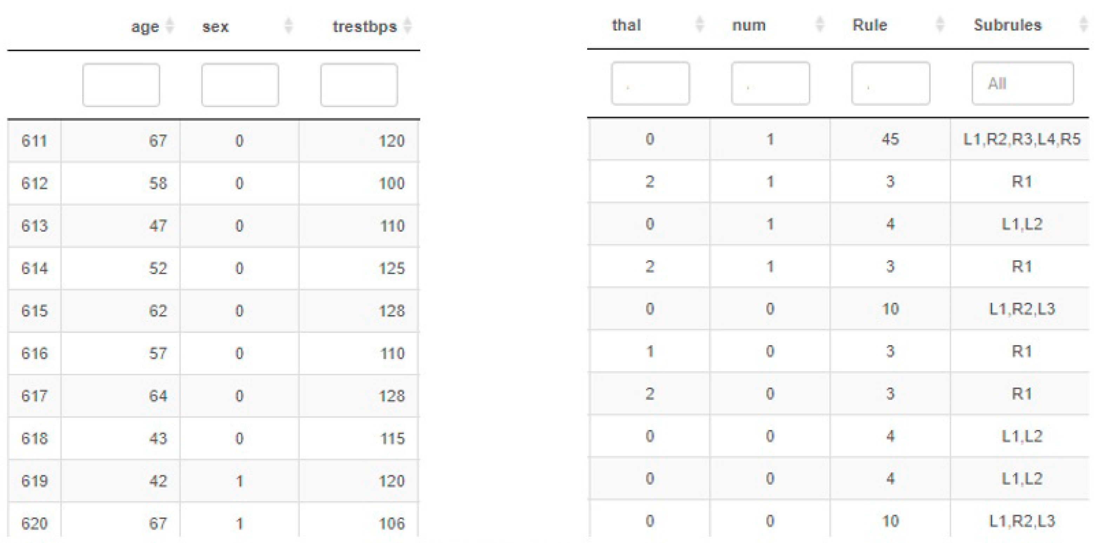This screenshot has width=1100, height=543.
Task: Sort the Rule column via arrow icon
Action: 940,24
